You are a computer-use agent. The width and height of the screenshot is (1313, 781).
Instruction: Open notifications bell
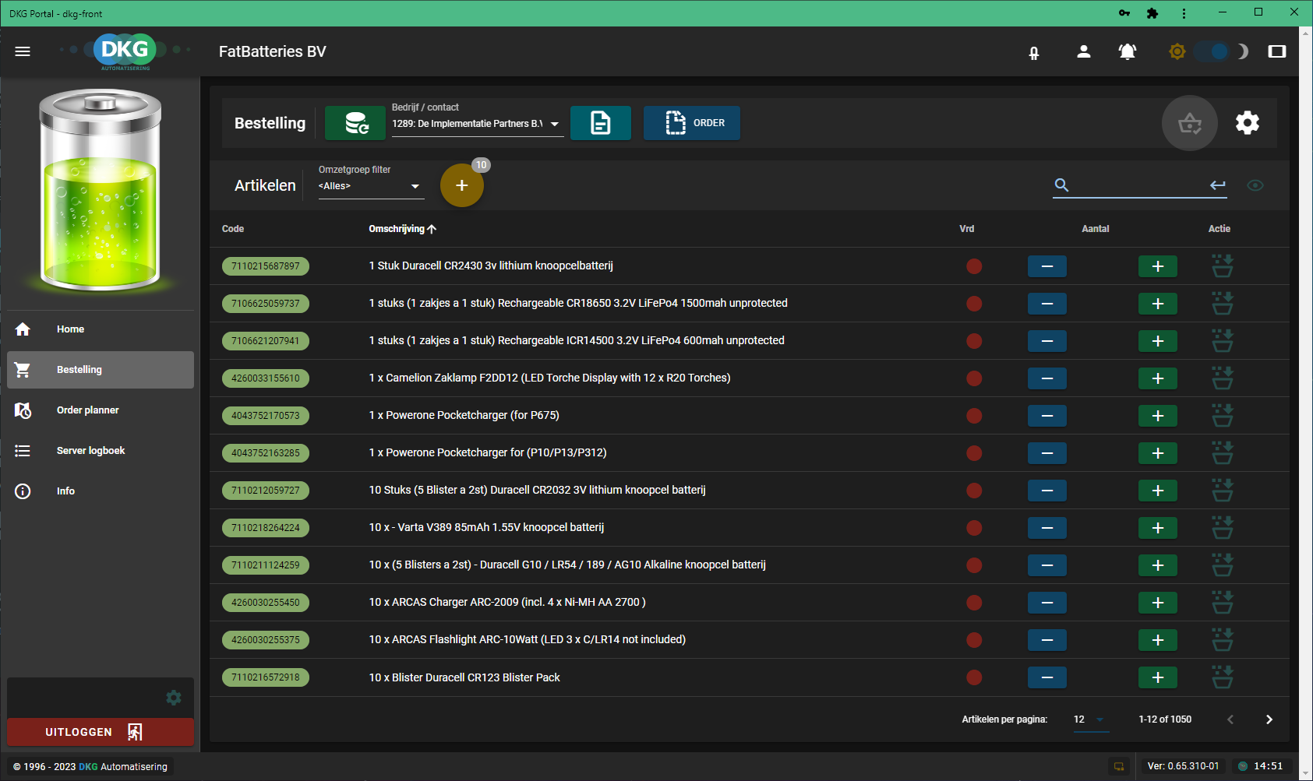click(x=1127, y=51)
